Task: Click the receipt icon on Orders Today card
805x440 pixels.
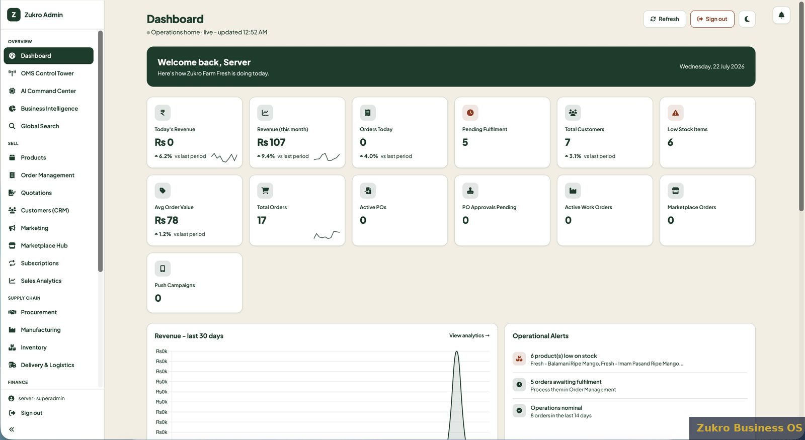Action: 368,113
